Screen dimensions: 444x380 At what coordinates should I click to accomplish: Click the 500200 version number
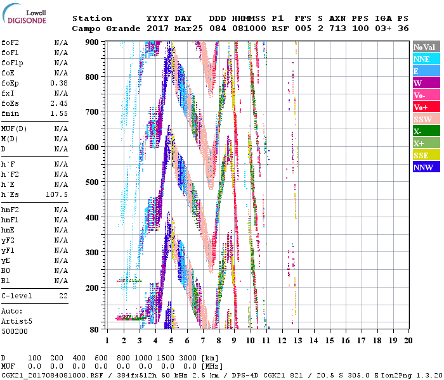15,331
